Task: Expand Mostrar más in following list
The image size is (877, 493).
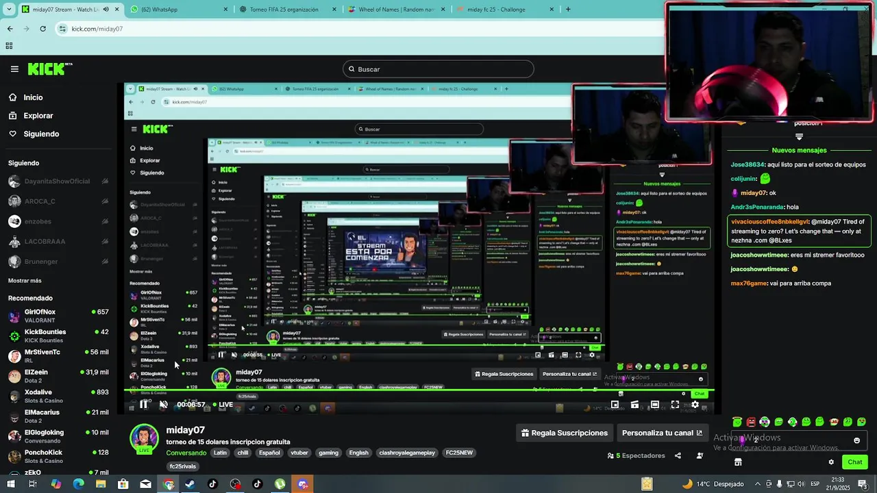Action: 25,281
